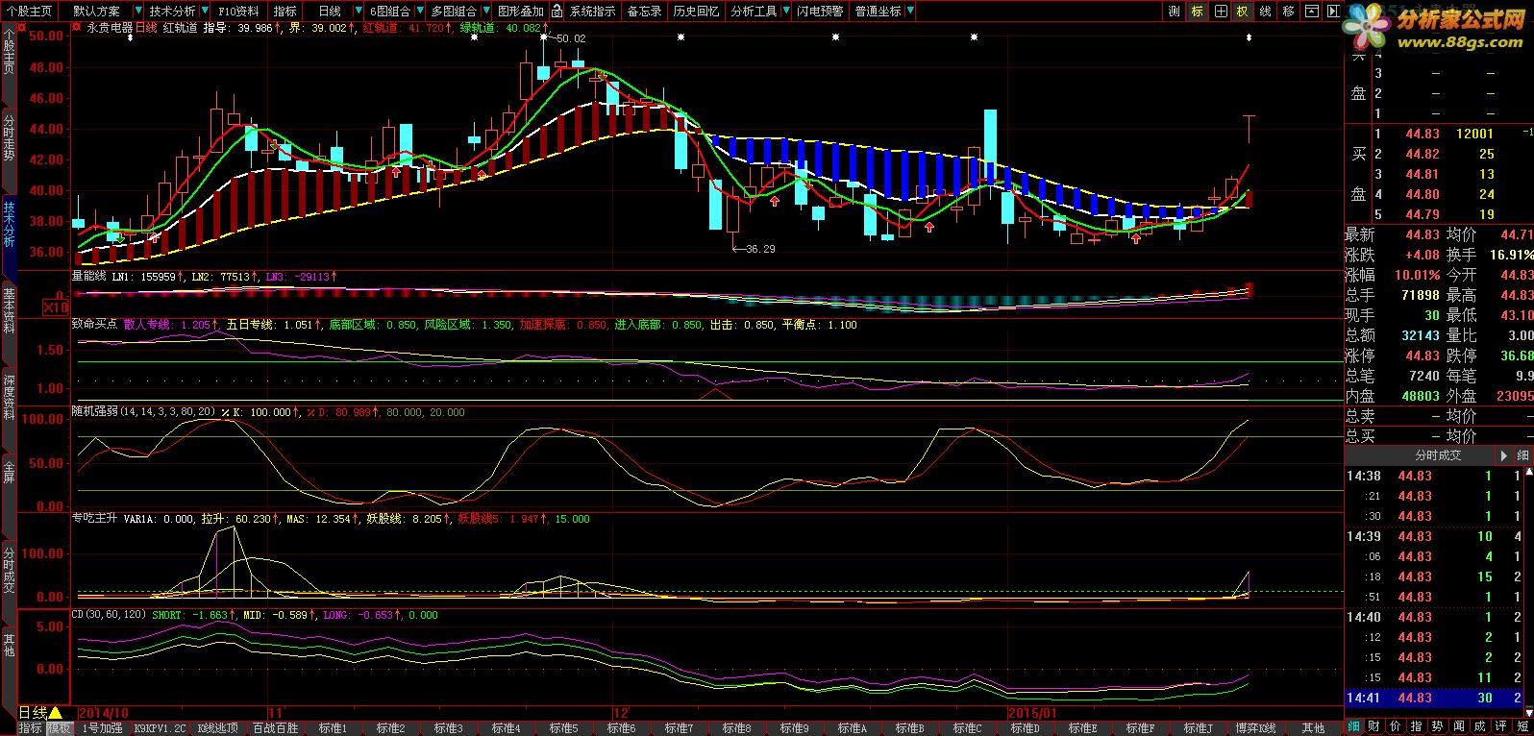Click the 36.29 low price label
1534x736 pixels.
(760, 249)
